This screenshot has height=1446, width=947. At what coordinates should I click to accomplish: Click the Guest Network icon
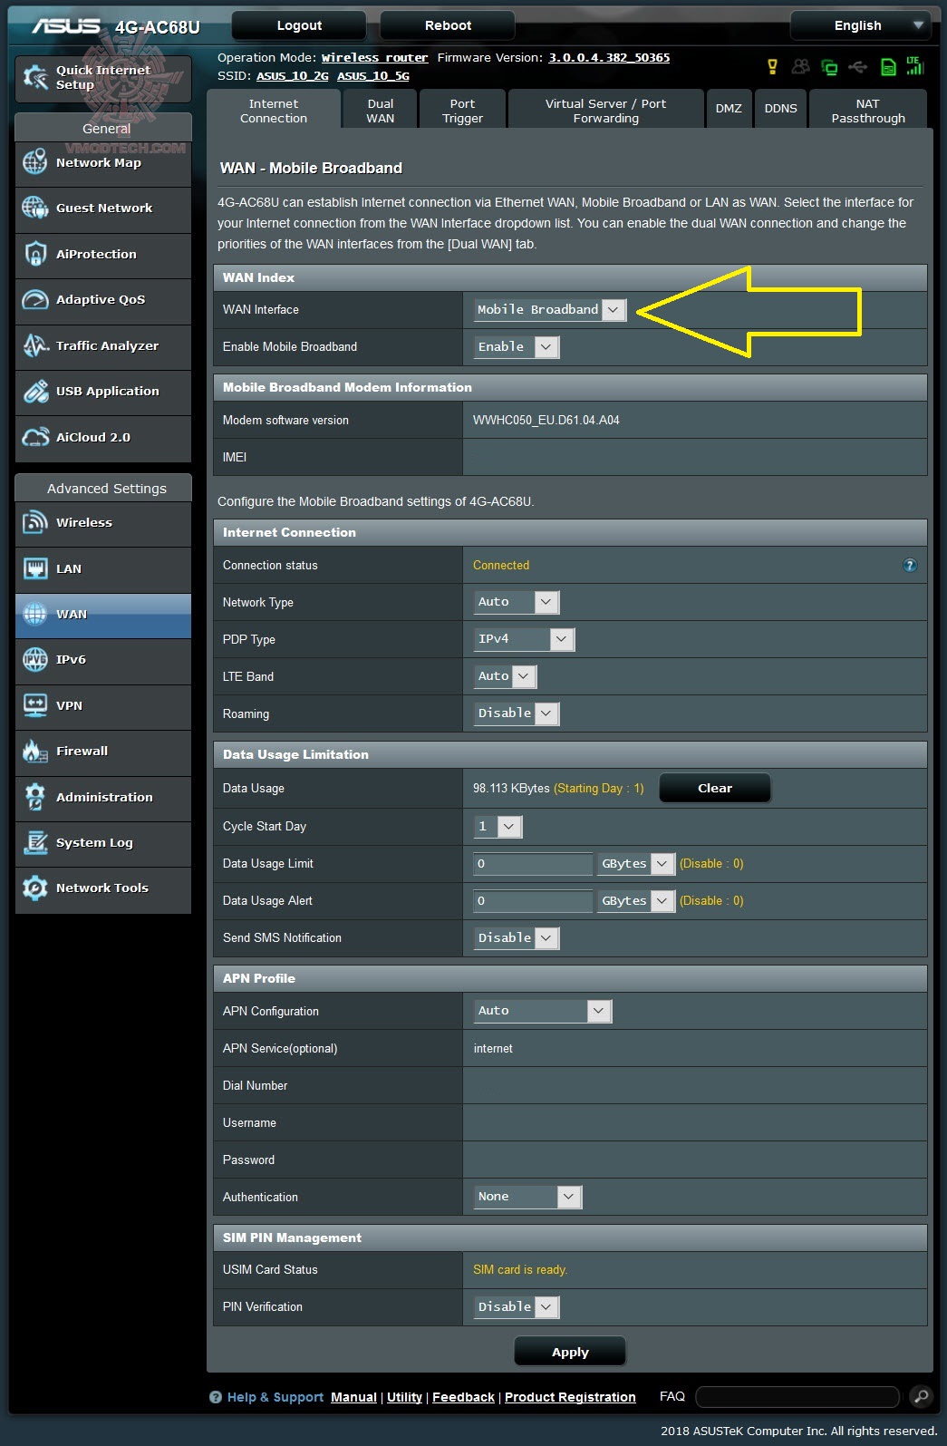(35, 208)
